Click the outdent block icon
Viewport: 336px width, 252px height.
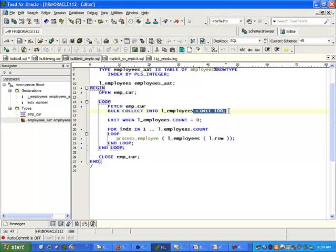(277, 50)
